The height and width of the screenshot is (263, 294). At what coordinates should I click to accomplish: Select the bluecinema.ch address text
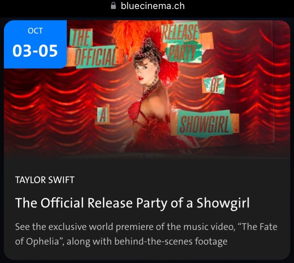click(x=152, y=6)
